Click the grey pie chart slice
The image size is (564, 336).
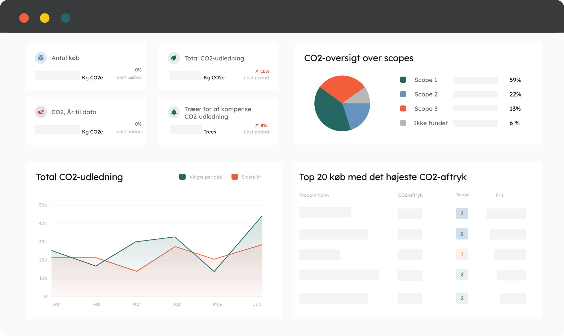click(361, 97)
